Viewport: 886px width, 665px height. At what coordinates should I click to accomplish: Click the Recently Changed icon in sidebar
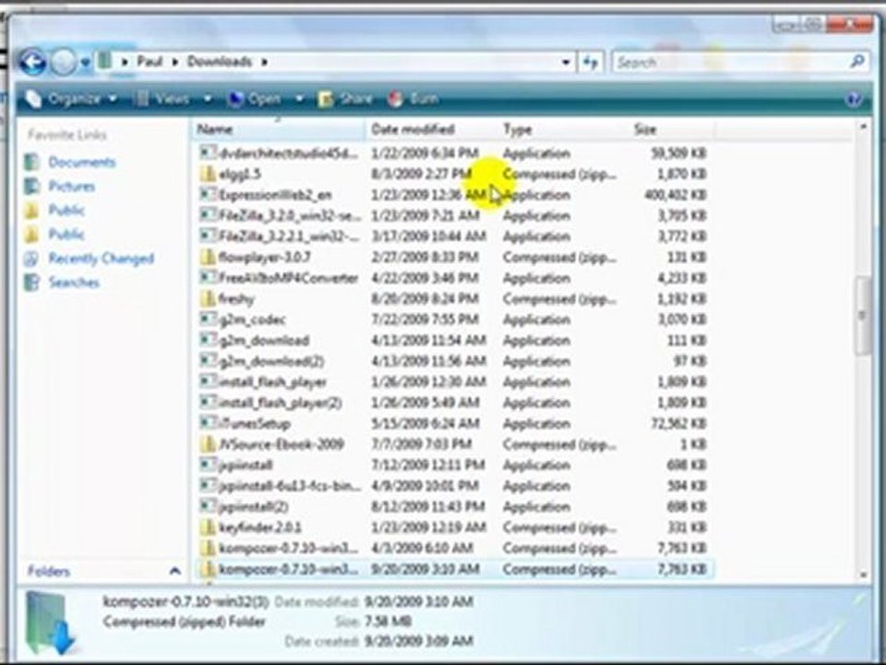click(x=31, y=259)
